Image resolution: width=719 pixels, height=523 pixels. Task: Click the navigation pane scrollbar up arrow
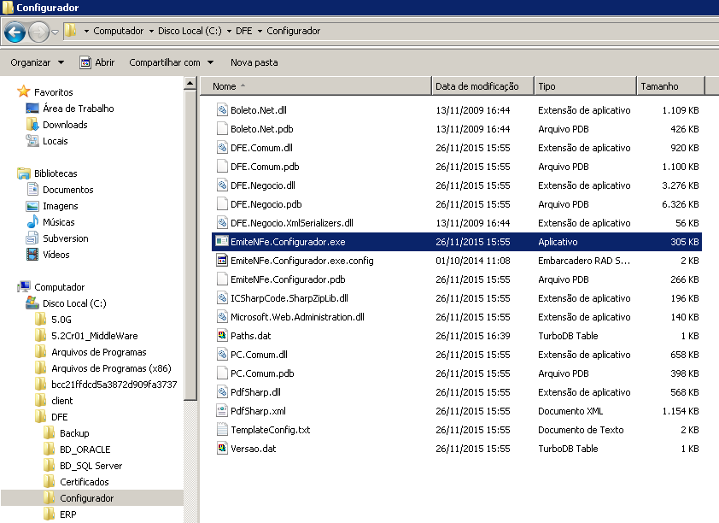click(190, 84)
